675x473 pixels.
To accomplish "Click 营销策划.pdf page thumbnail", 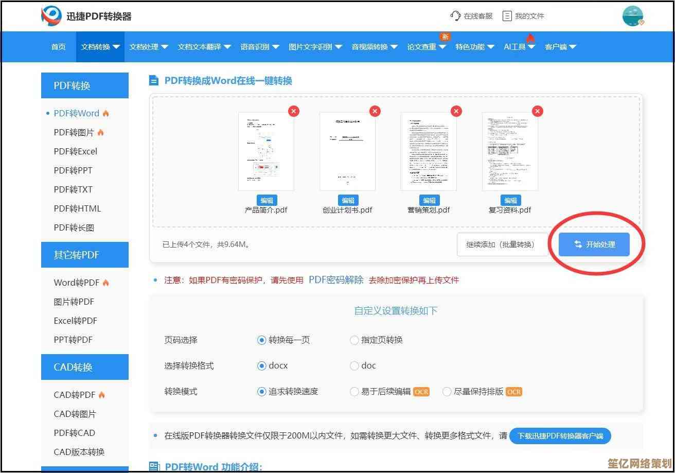I will pos(429,152).
